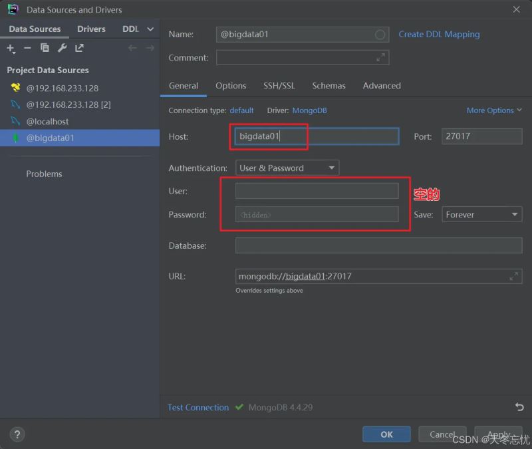
Task: Open the Authentication dropdown
Action: 287,168
